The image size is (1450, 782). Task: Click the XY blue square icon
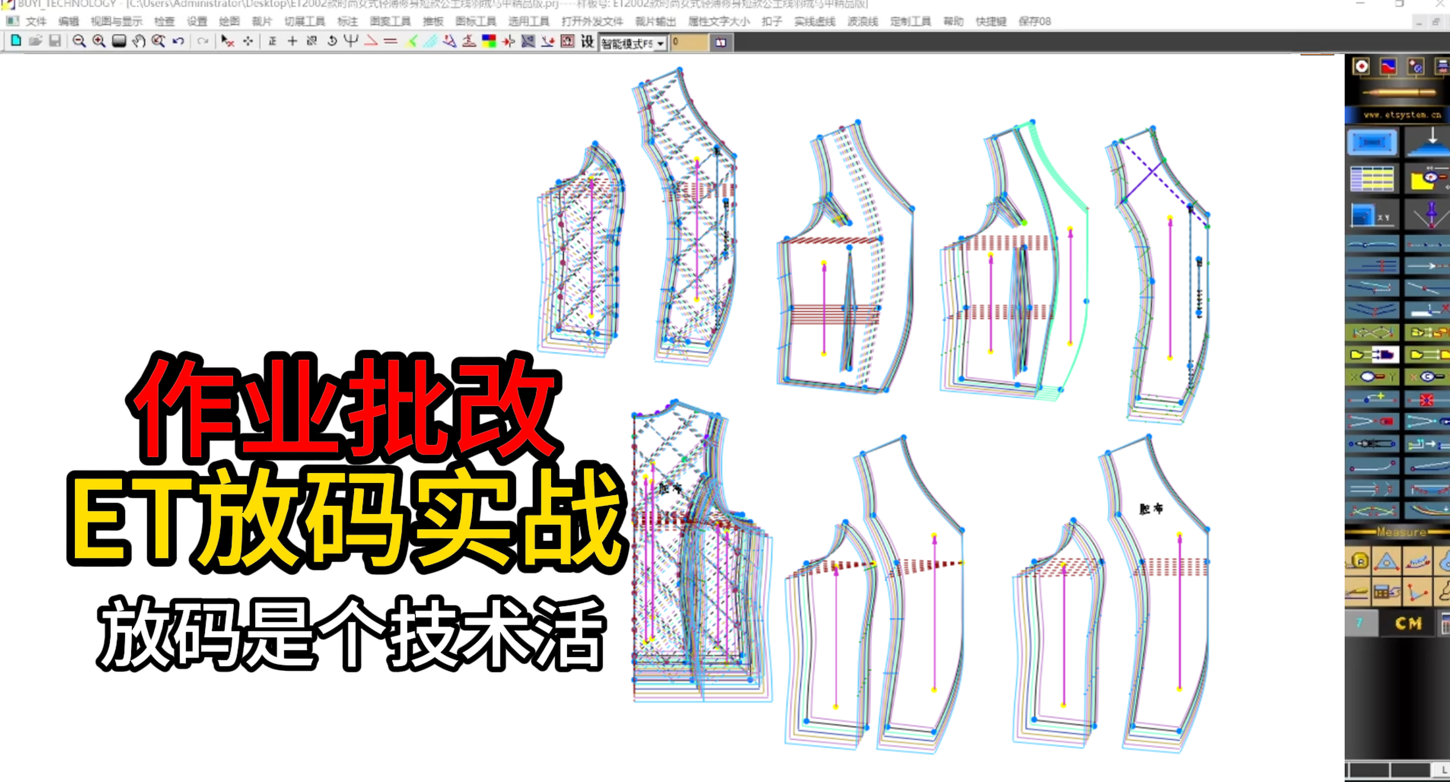(1372, 216)
